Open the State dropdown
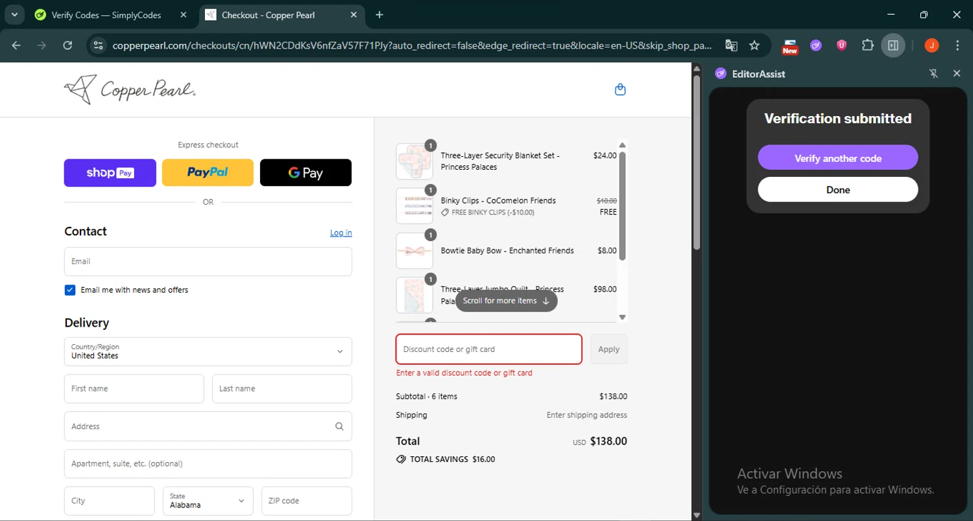Viewport: 973px width, 521px height. click(208, 501)
